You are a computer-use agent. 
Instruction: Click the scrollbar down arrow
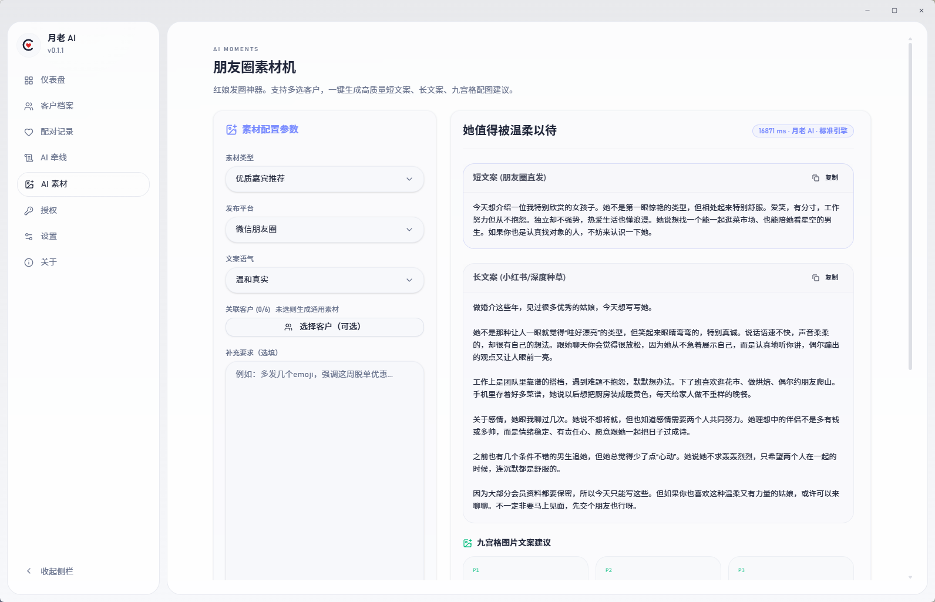910,577
